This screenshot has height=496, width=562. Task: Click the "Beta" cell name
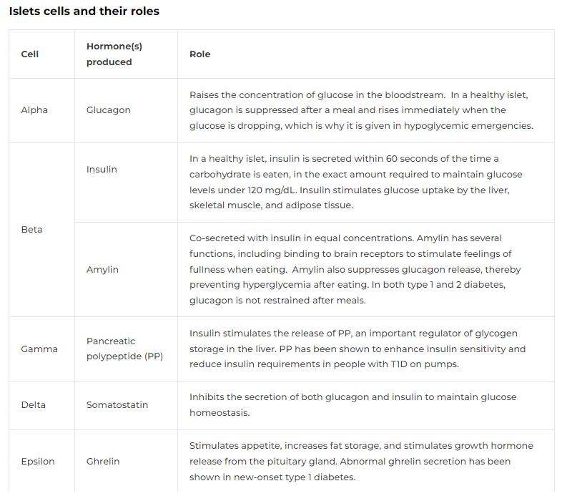[32, 230]
